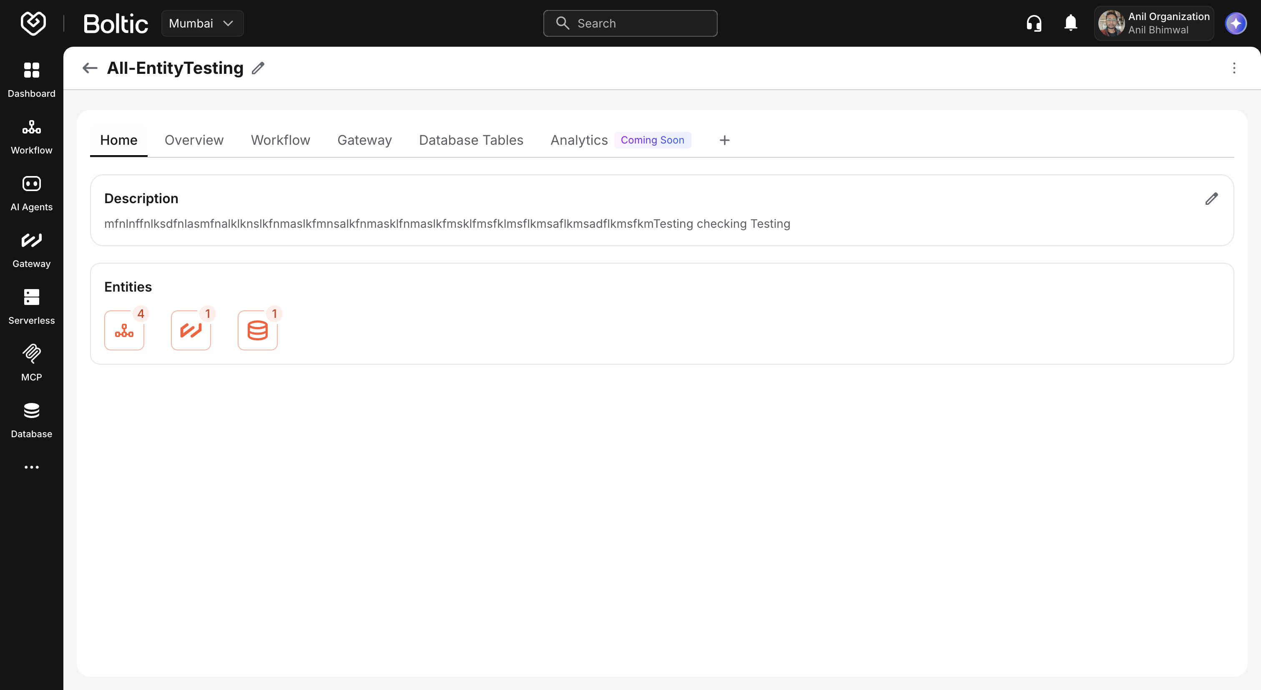This screenshot has width=1261, height=690.
Task: Edit the Description with pencil icon
Action: (x=1211, y=198)
